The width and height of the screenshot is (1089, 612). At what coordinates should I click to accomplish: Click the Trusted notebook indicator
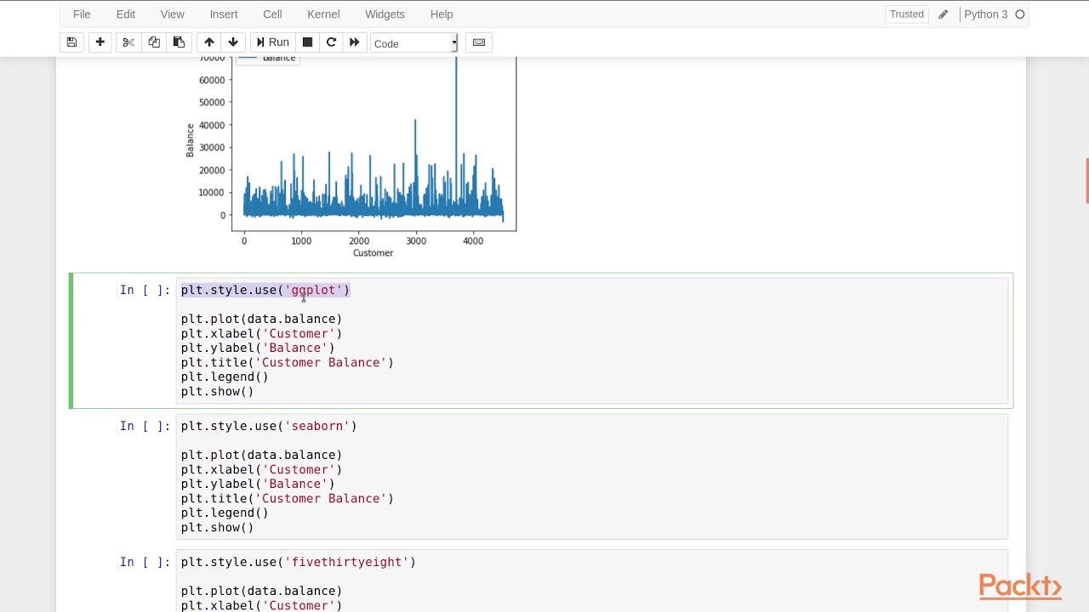click(x=907, y=14)
